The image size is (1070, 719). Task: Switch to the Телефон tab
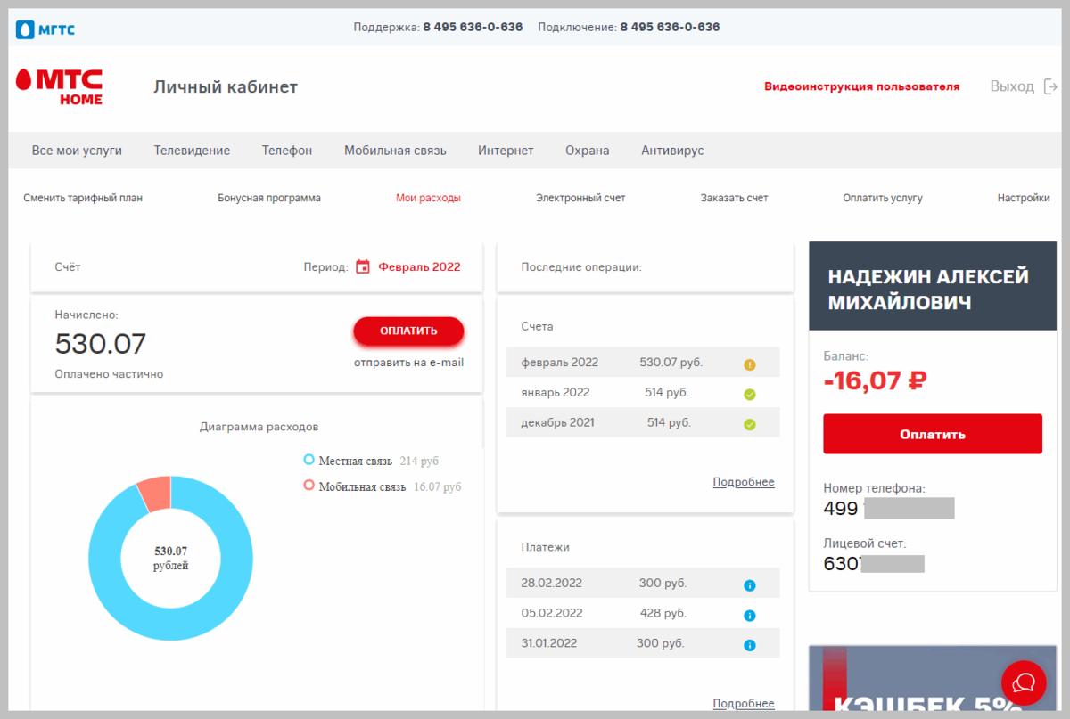pyautogui.click(x=287, y=151)
